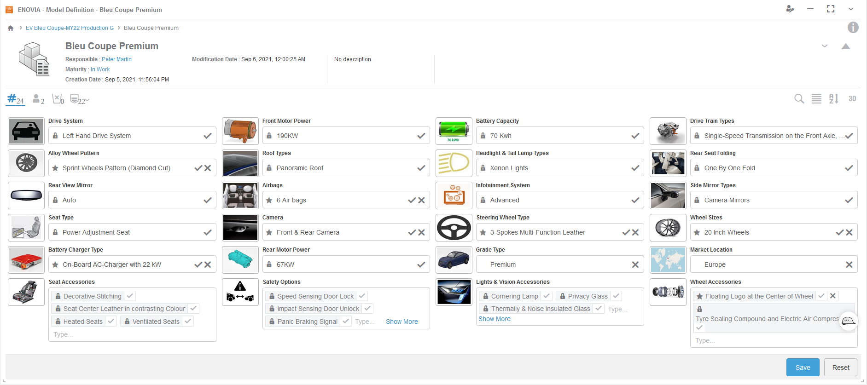867x385 pixels.
Task: Switch to the user-selected tab showing 2
Action: pyautogui.click(x=38, y=99)
